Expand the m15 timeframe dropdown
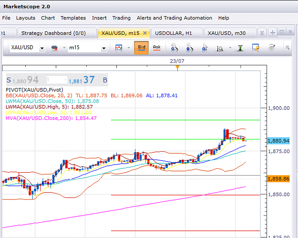Viewport: 298px width, 238px height. pyautogui.click(x=104, y=48)
